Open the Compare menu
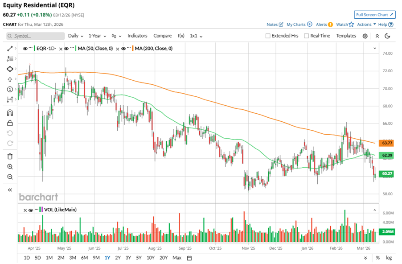Screen dimensions: 402x264 click(163, 36)
